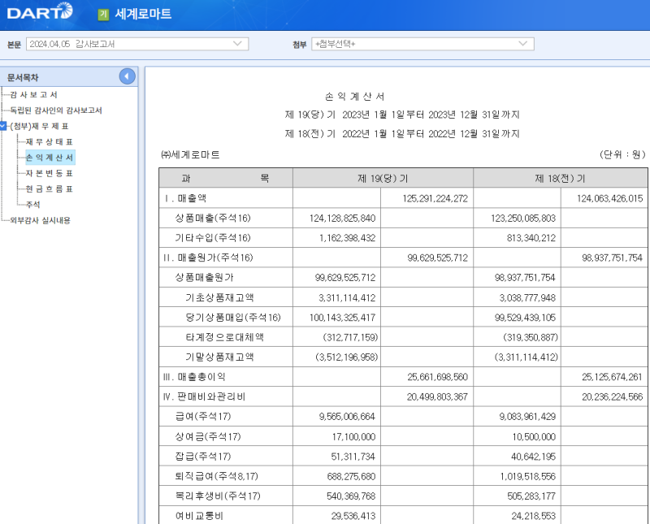Screen dimensions: 650x524
Task: Open 감사보고서 in the document tree
Action: [x=33, y=94]
